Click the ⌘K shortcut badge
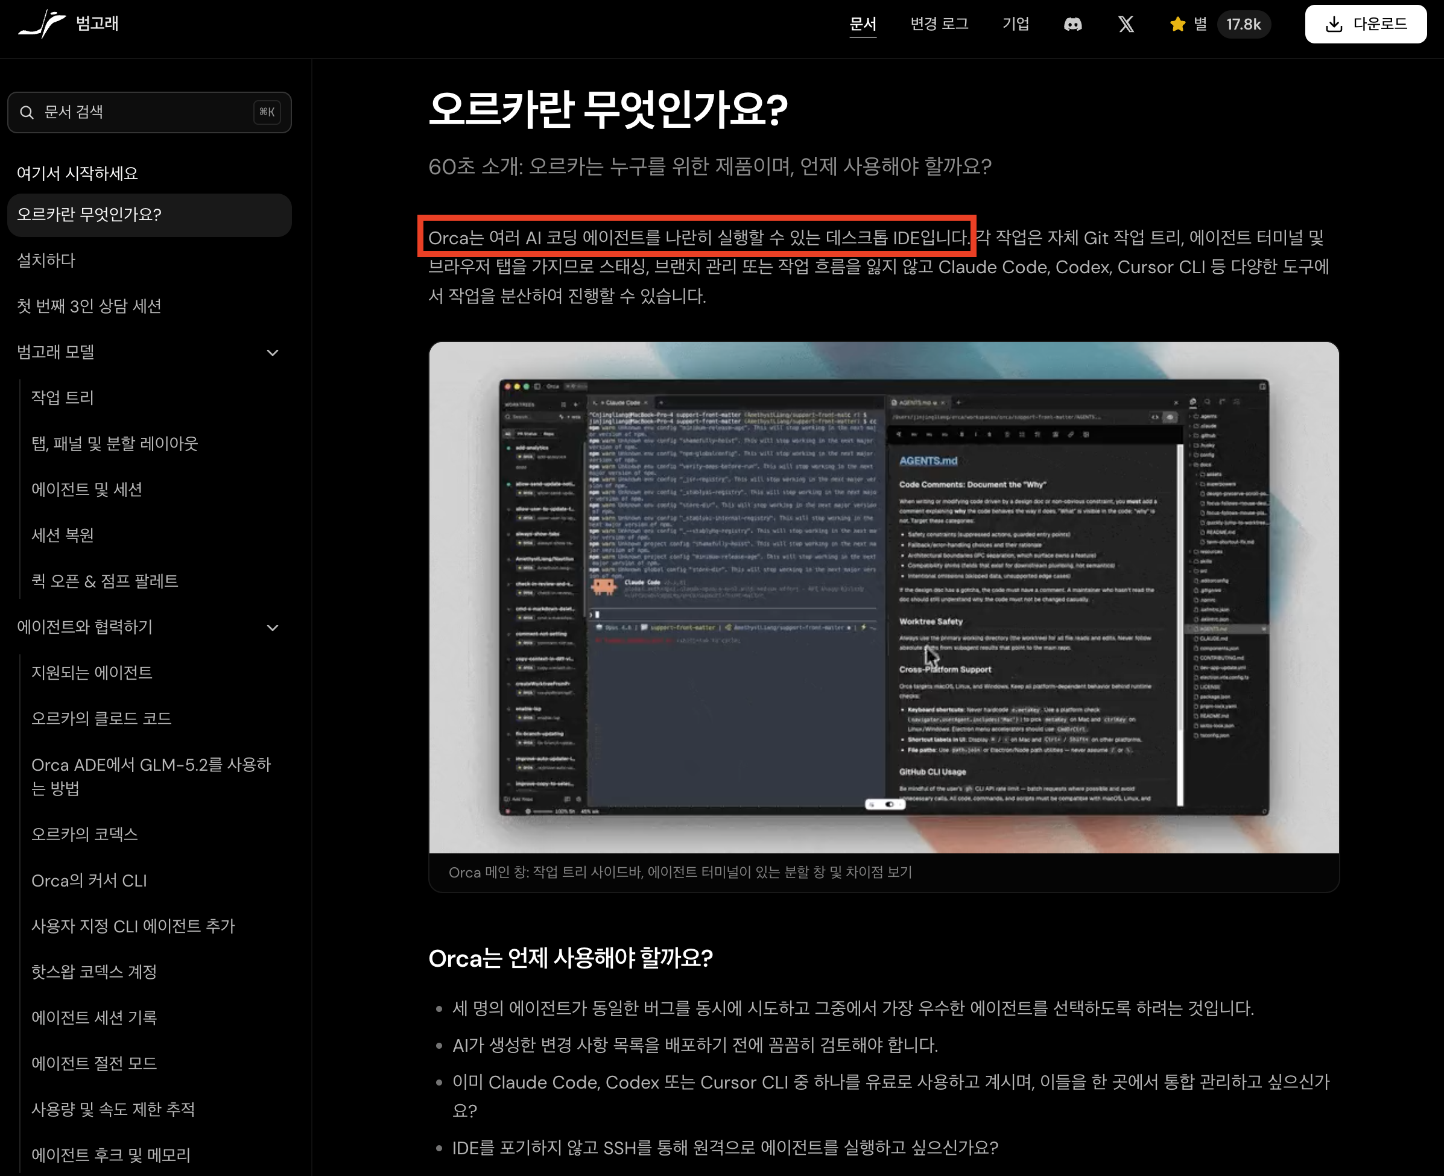 (267, 112)
